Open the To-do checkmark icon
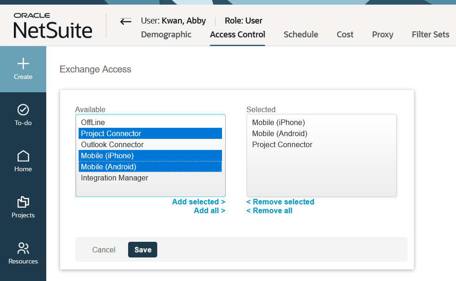The image size is (456, 281). click(23, 110)
